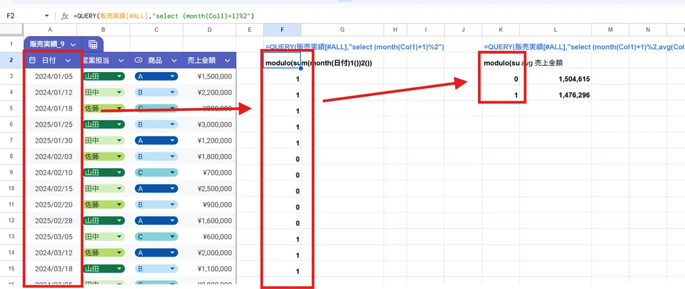
Task: Click into the formula bar QUERY text
Action: click(x=164, y=16)
